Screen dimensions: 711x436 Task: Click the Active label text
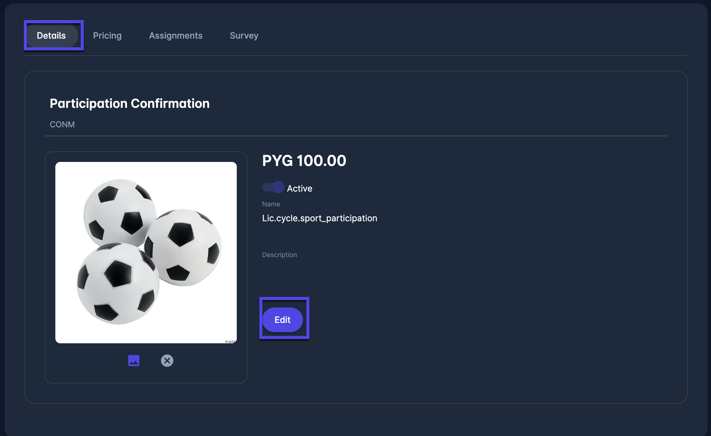click(300, 188)
